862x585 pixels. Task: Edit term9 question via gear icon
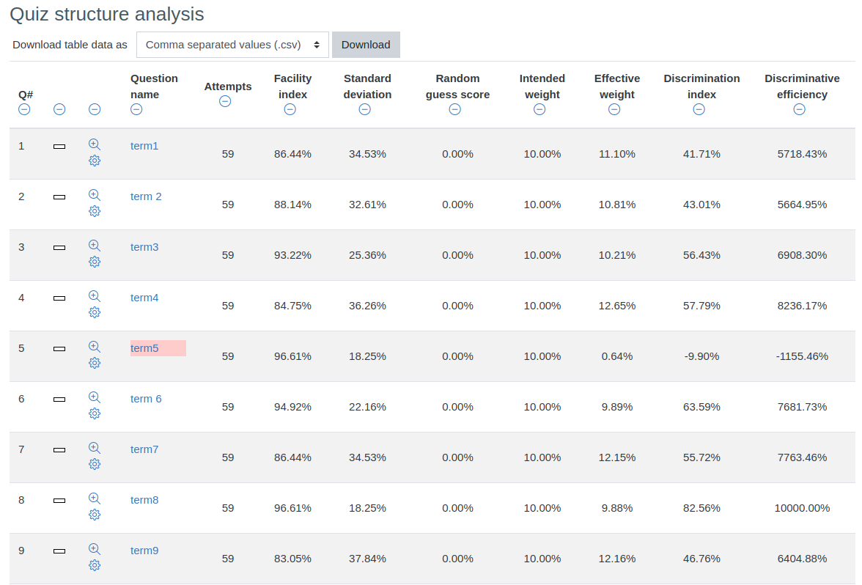pyautogui.click(x=95, y=566)
